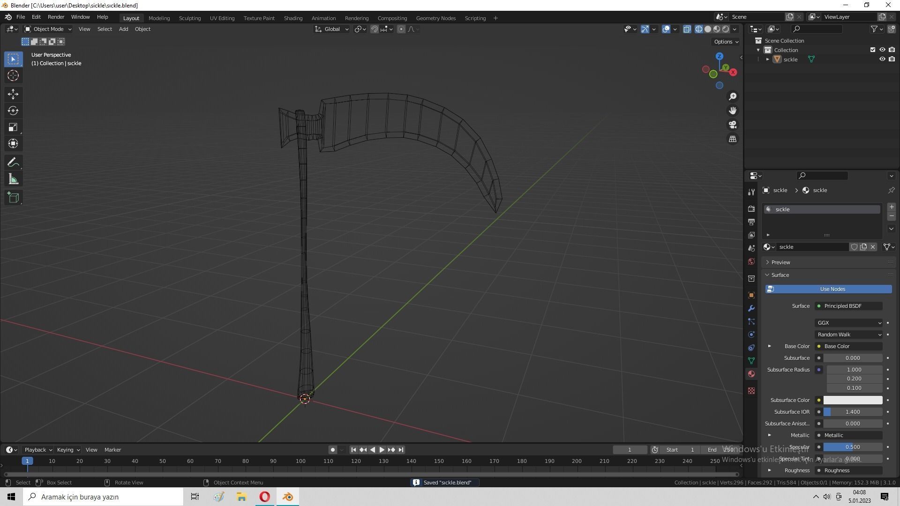Expand the Base Color row
The width and height of the screenshot is (900, 506).
pyautogui.click(x=769, y=346)
